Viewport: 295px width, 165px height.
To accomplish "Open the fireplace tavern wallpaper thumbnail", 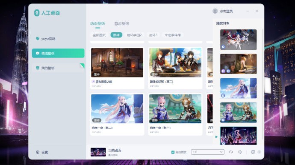I will coord(117,63).
